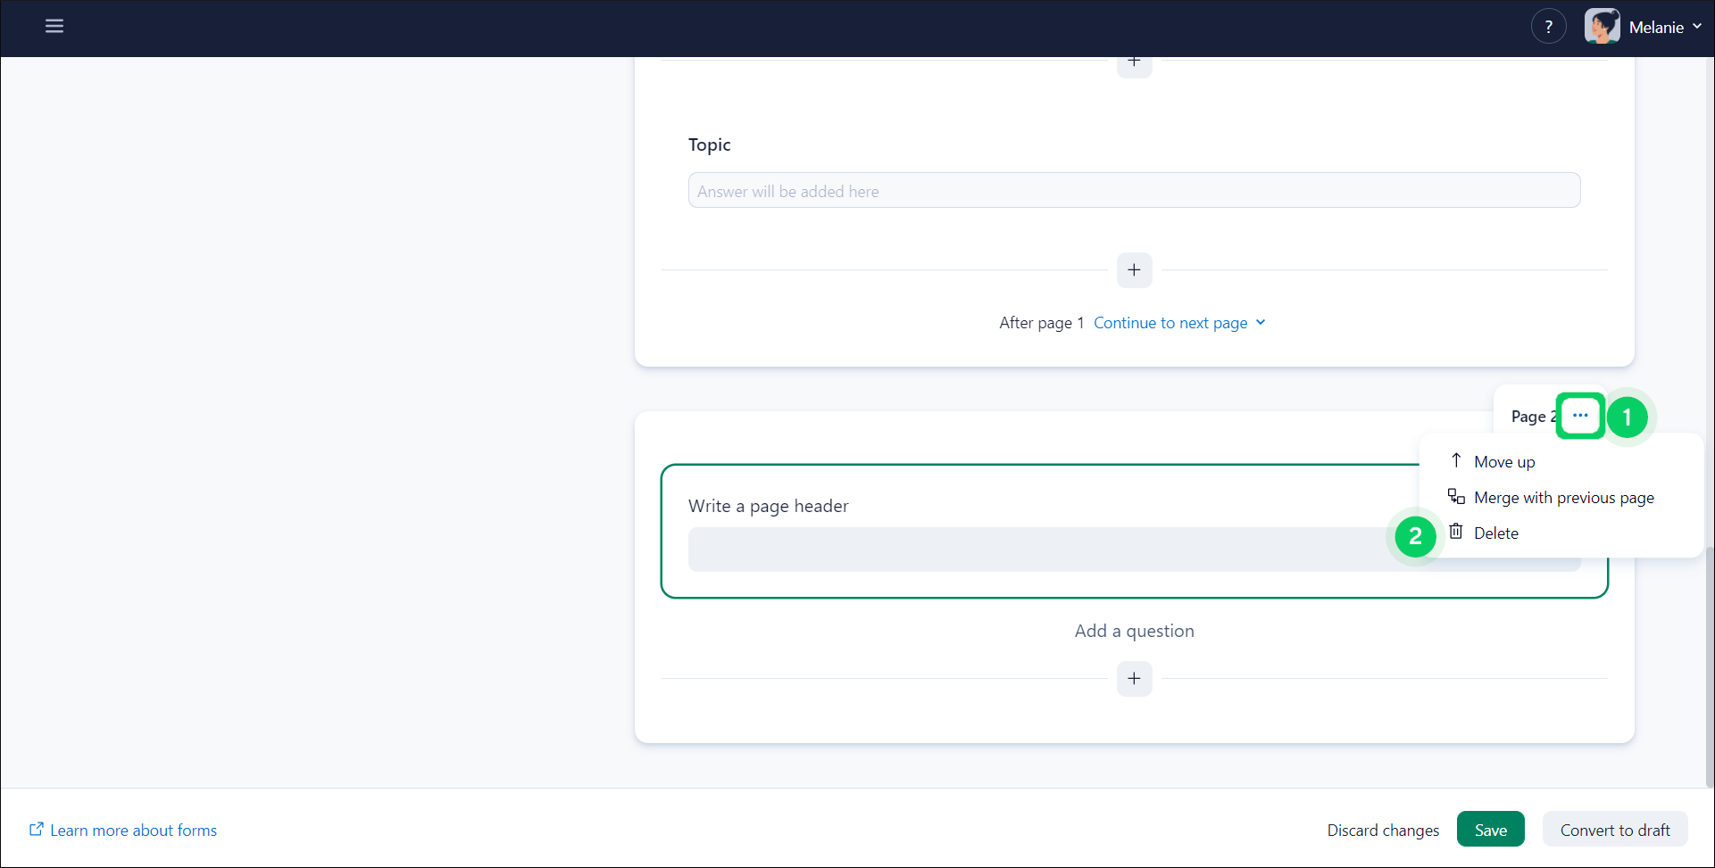Open the navigation hamburger menu

tap(54, 26)
